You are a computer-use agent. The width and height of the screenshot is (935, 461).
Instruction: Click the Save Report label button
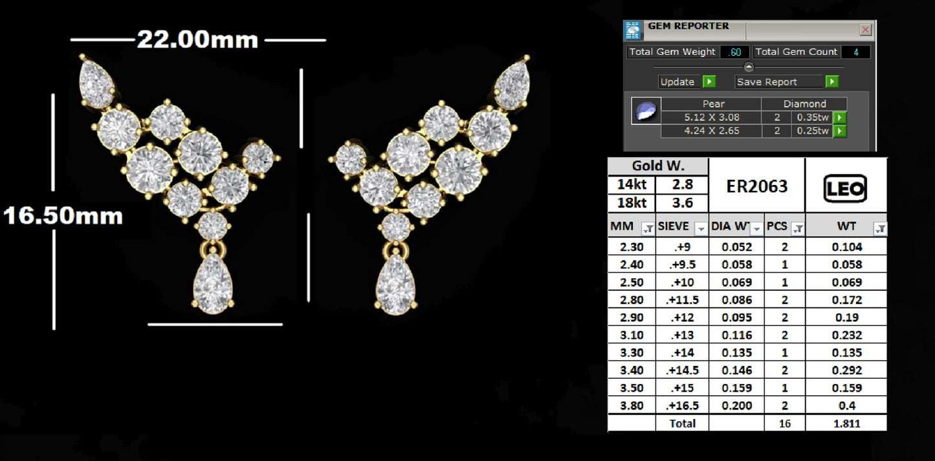pos(780,82)
